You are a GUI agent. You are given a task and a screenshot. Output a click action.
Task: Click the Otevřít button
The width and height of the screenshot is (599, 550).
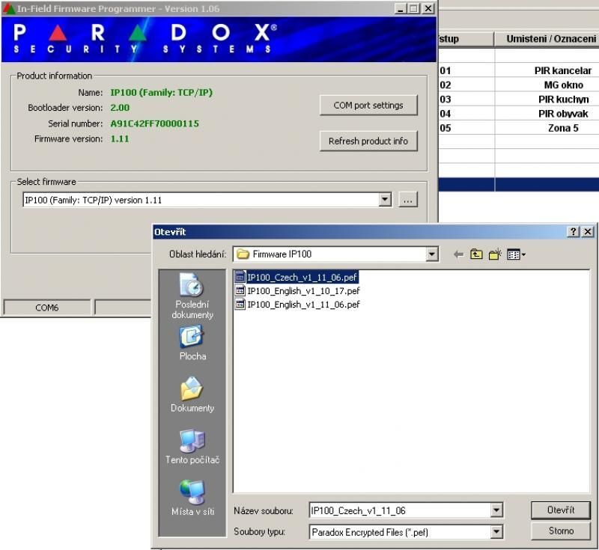560,510
